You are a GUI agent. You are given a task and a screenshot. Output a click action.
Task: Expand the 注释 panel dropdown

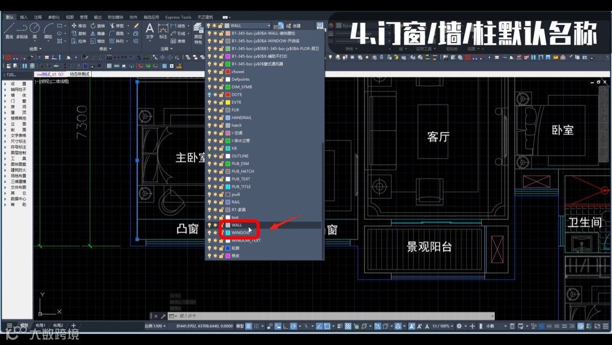166,49
